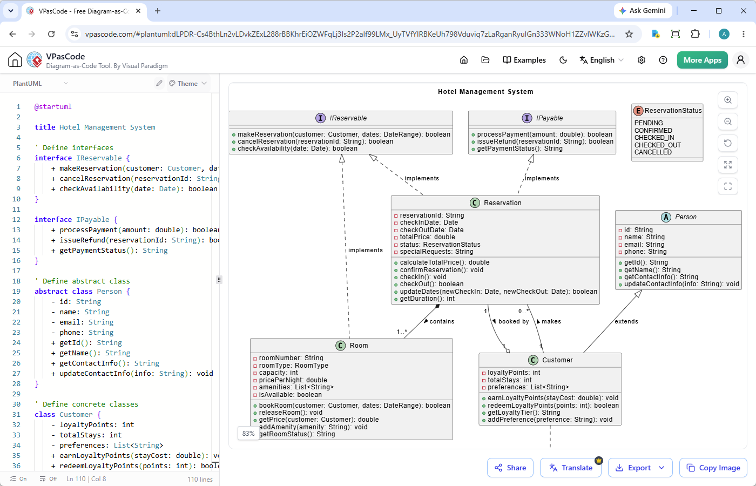The image size is (756, 486).
Task: Open the PlantUML language dropdown
Action: [40, 84]
